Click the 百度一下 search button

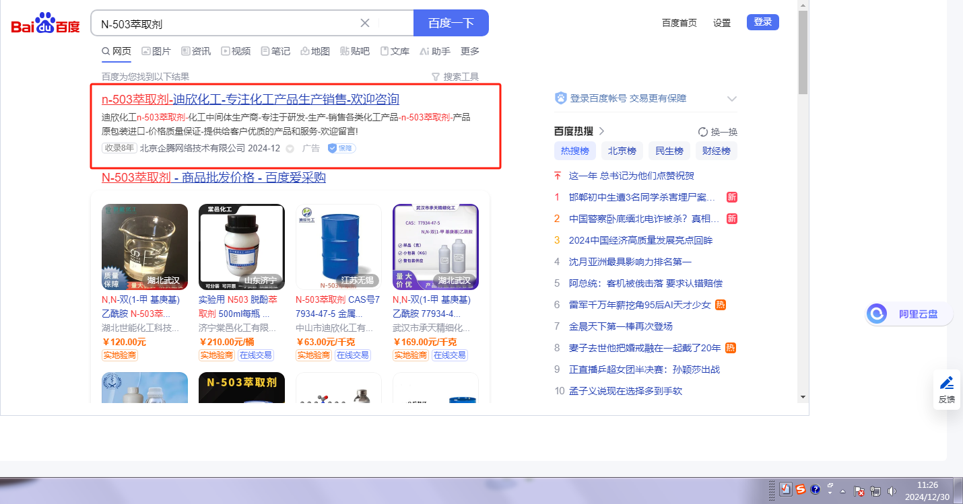coord(451,23)
